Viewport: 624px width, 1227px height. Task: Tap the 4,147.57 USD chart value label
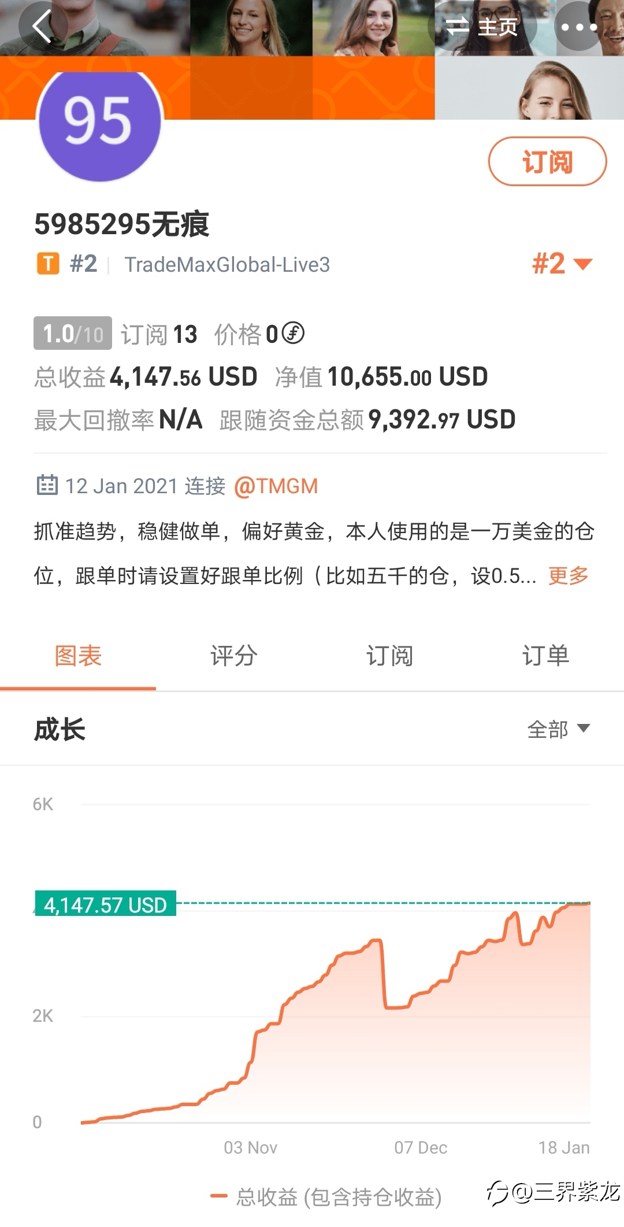pyautogui.click(x=105, y=904)
